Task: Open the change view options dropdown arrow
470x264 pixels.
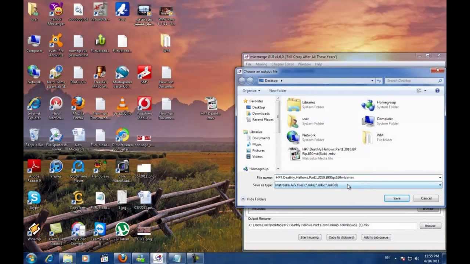Action: point(425,91)
